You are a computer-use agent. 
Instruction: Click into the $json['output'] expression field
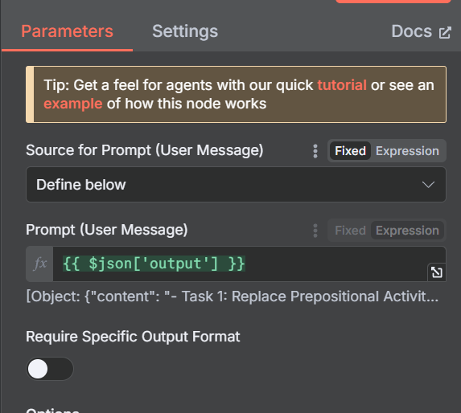tap(240, 264)
